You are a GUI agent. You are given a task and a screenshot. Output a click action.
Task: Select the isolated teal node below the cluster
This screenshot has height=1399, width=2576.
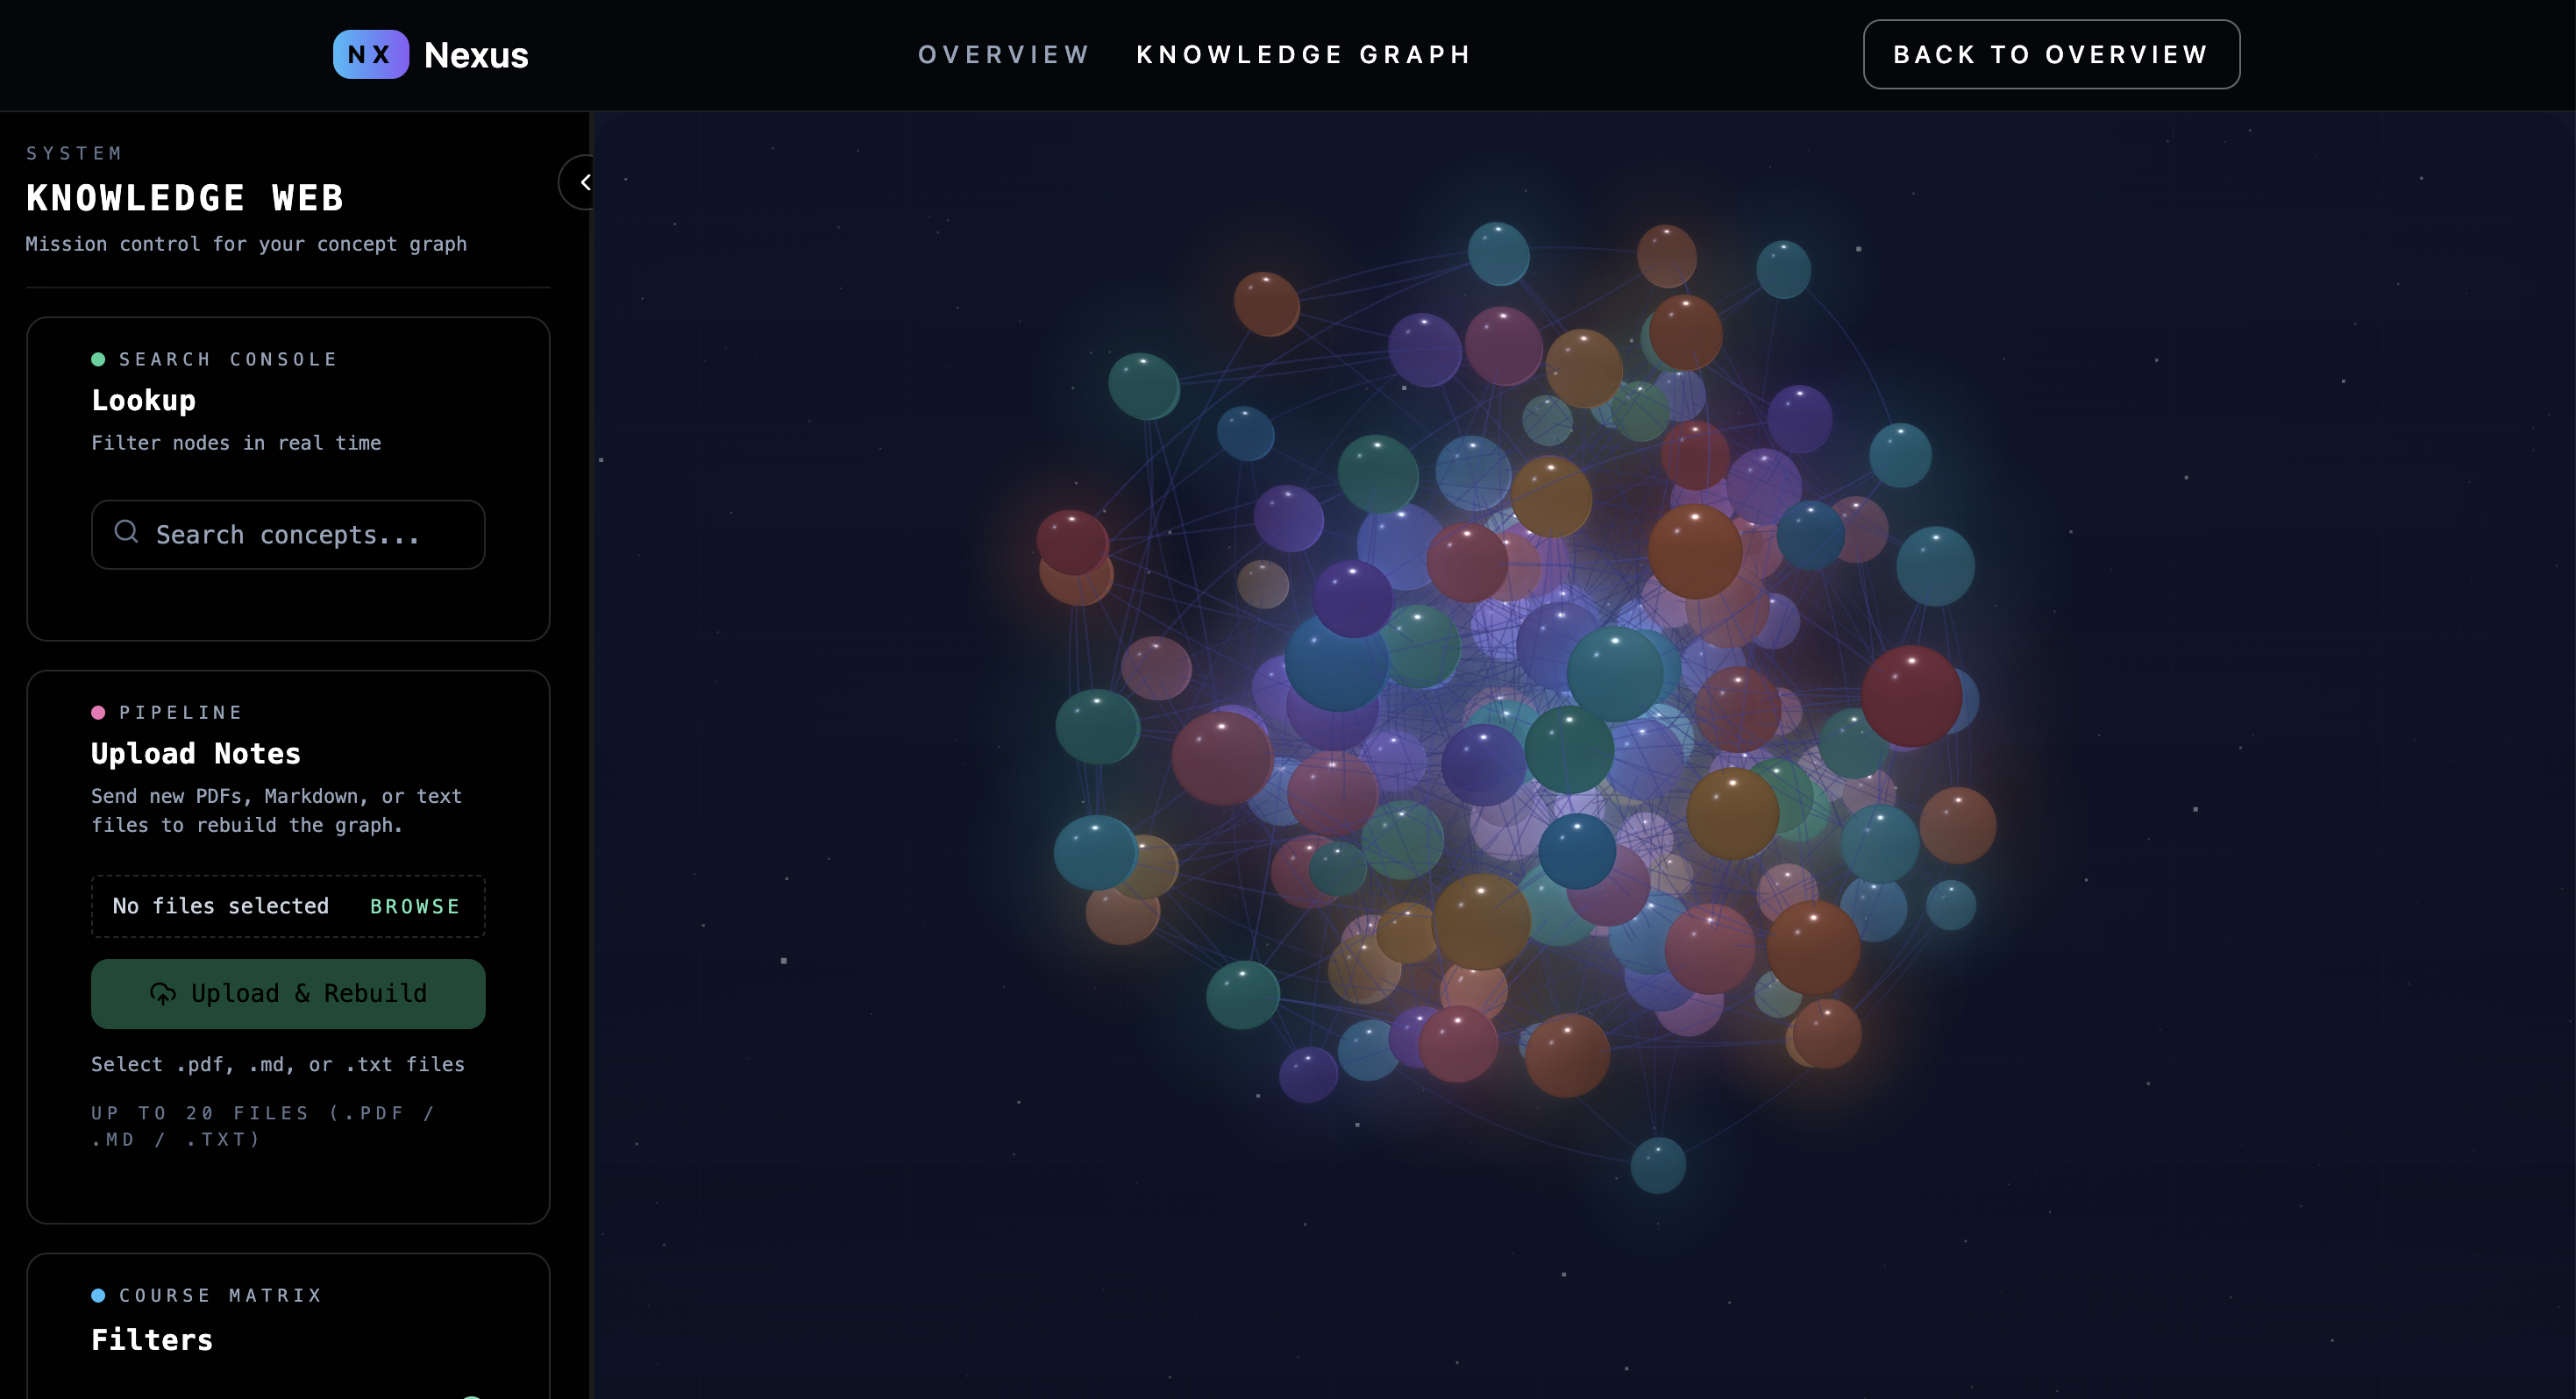1657,1165
